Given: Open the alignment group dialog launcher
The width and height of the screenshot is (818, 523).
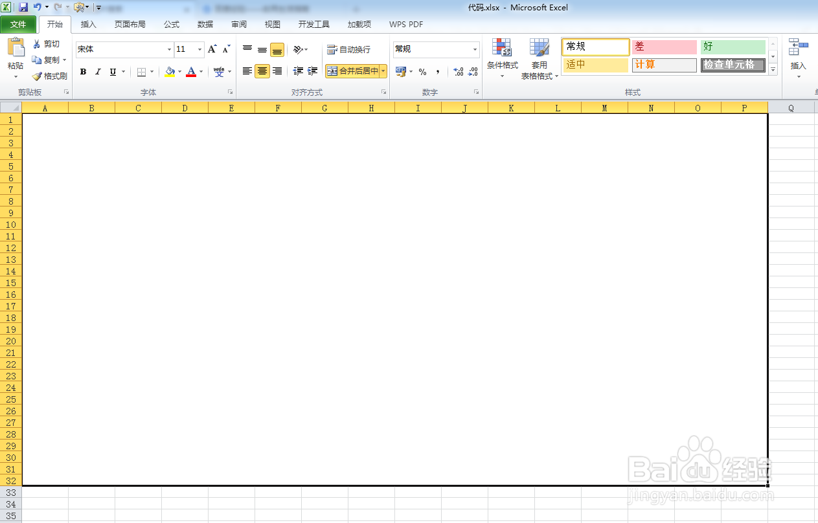Looking at the screenshot, I should 385,93.
